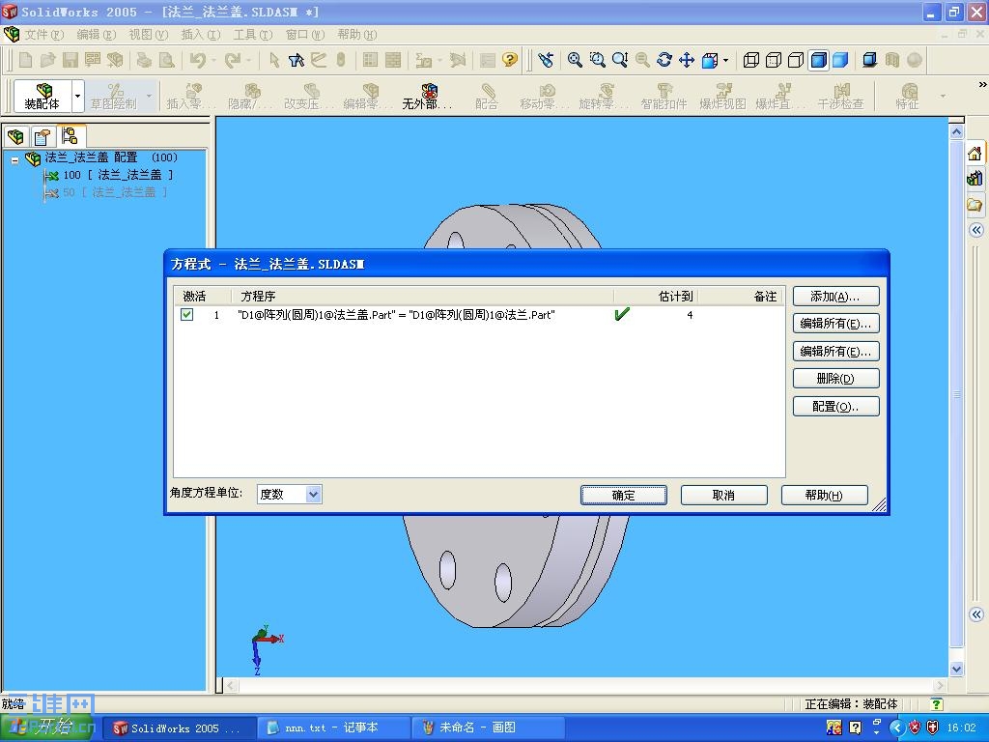Click the lower 编辑所有(E)... button
The width and height of the screenshot is (989, 742).
coord(835,351)
